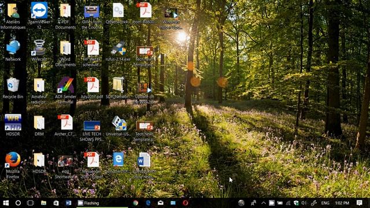Viewport: 370px width, 208px height.
Task: Launch the HDSDR application shortcut
Action: (13, 125)
